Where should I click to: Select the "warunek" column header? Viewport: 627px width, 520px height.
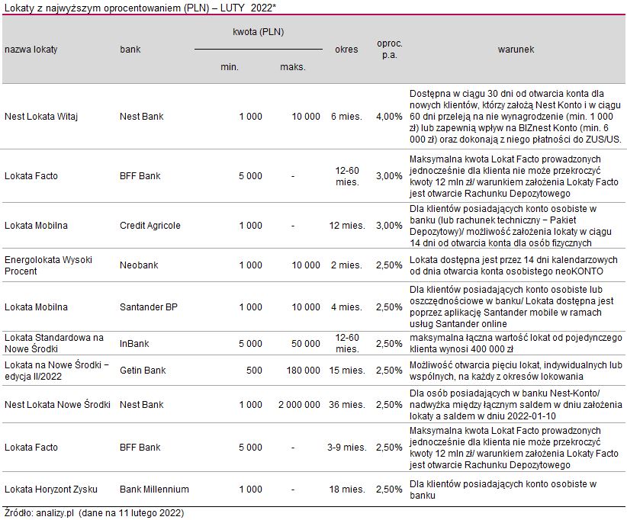pyautogui.click(x=516, y=49)
